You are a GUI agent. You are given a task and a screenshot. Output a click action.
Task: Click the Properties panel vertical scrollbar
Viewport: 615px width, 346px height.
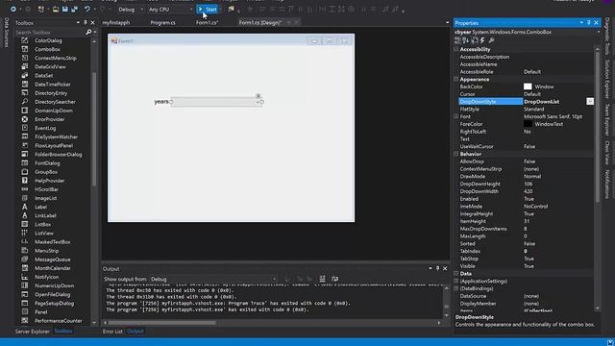pyautogui.click(x=598, y=128)
